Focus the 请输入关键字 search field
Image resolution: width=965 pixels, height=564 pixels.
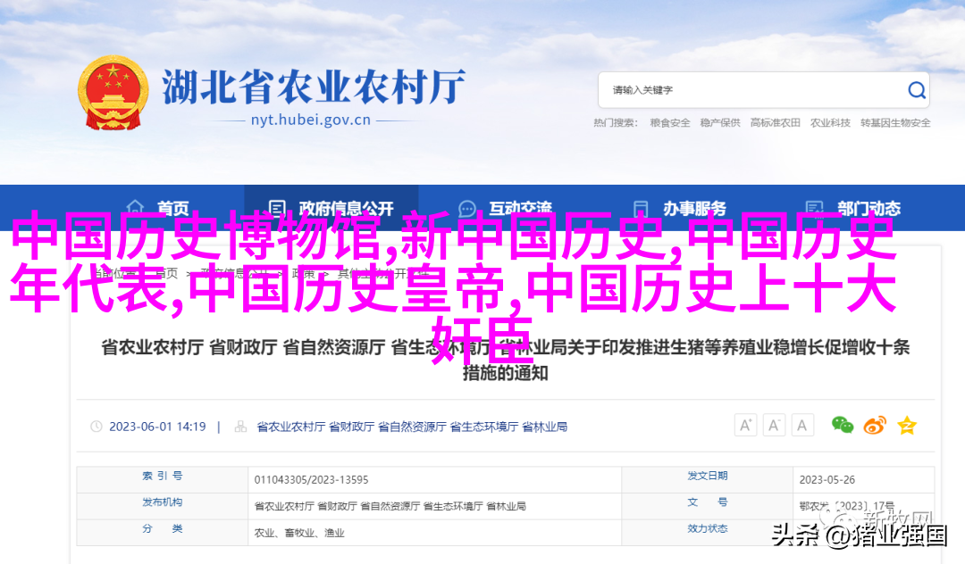(x=751, y=90)
